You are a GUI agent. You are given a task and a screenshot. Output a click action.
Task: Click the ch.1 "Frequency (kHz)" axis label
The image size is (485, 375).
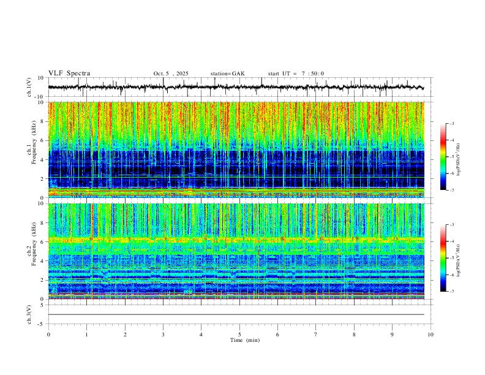34,142
